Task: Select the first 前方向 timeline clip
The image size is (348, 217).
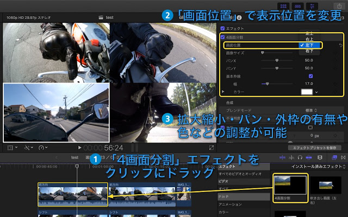Action: [73, 195]
